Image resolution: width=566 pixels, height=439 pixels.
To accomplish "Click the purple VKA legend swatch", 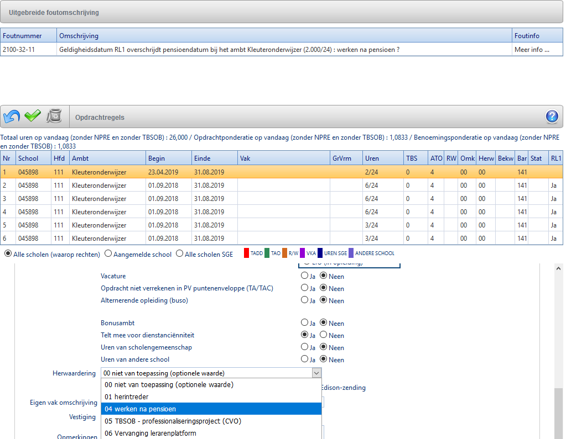I will (x=302, y=253).
